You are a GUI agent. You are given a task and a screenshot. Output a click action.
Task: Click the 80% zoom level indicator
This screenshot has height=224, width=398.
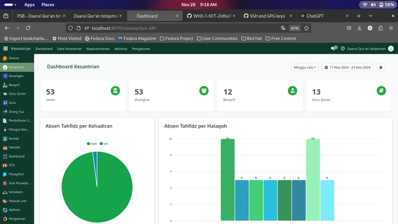coord(294,28)
